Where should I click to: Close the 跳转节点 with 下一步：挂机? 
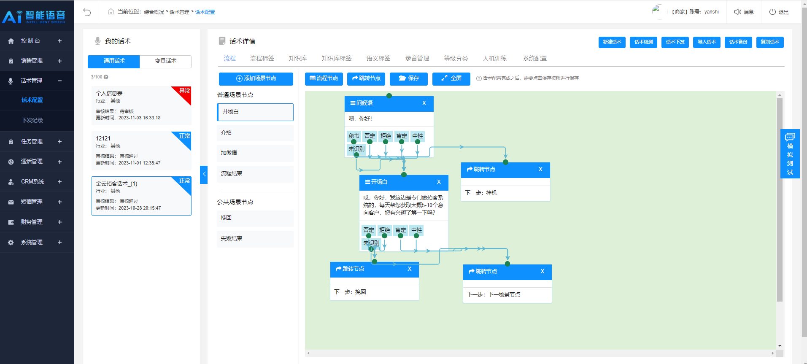tap(540, 169)
